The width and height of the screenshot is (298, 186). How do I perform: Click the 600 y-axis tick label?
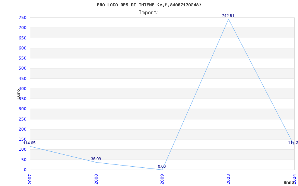[x=22, y=48]
